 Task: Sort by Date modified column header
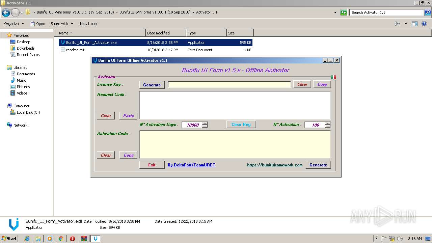point(166,33)
